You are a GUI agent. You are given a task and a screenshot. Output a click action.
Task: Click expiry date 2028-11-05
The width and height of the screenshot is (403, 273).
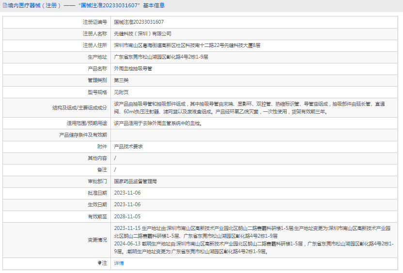pos(127,216)
